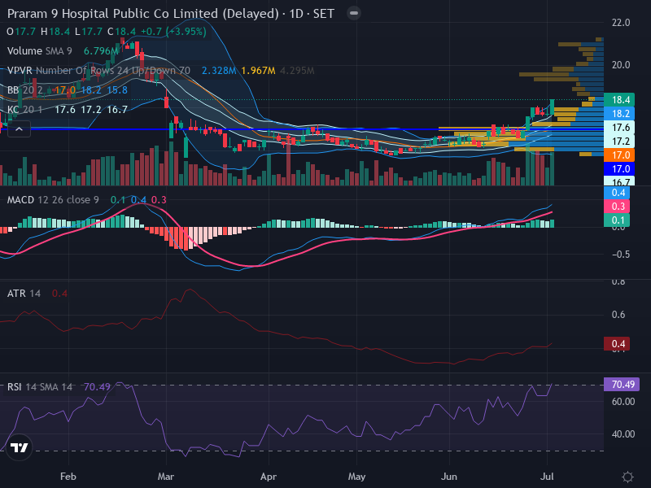Click the 6.796M volume value
This screenshot has height=488, width=651.
[101, 51]
